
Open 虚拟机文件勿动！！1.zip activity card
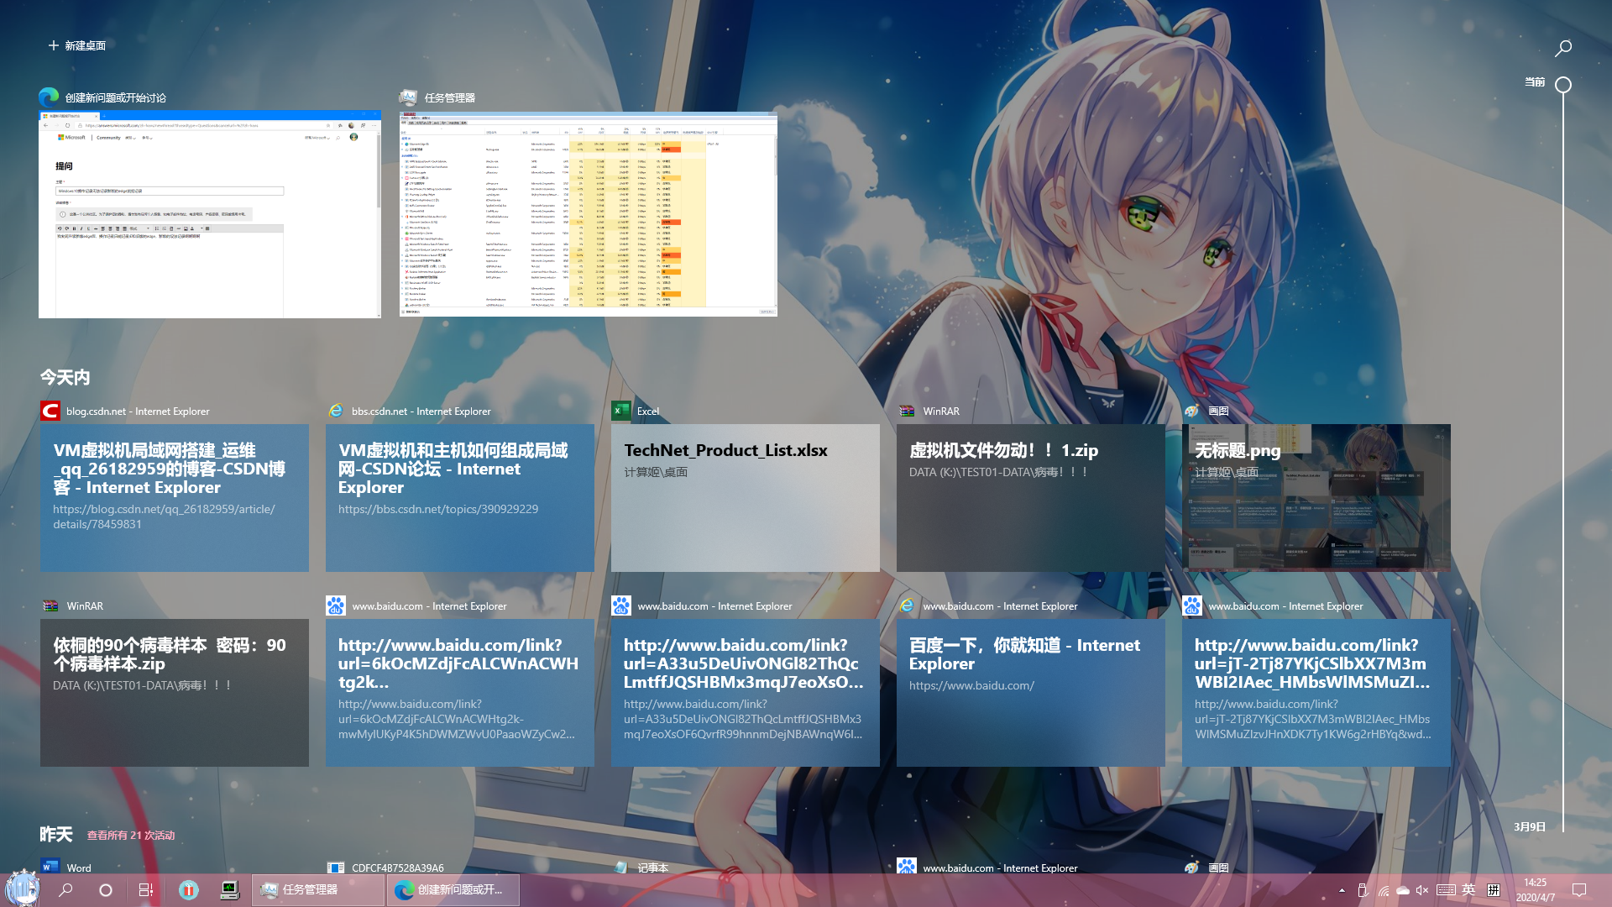(1031, 498)
